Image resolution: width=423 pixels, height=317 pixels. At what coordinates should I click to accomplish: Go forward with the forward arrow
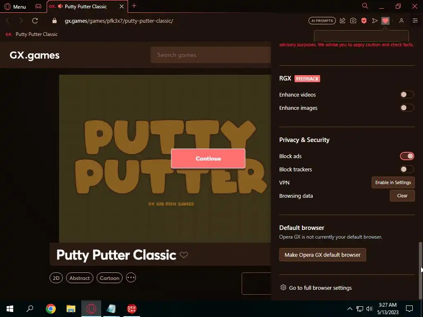tap(21, 21)
